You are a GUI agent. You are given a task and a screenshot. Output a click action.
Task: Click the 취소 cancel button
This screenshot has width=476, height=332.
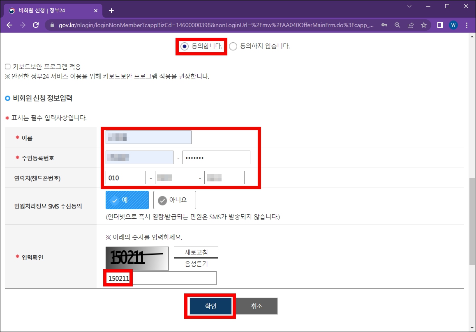click(x=256, y=306)
